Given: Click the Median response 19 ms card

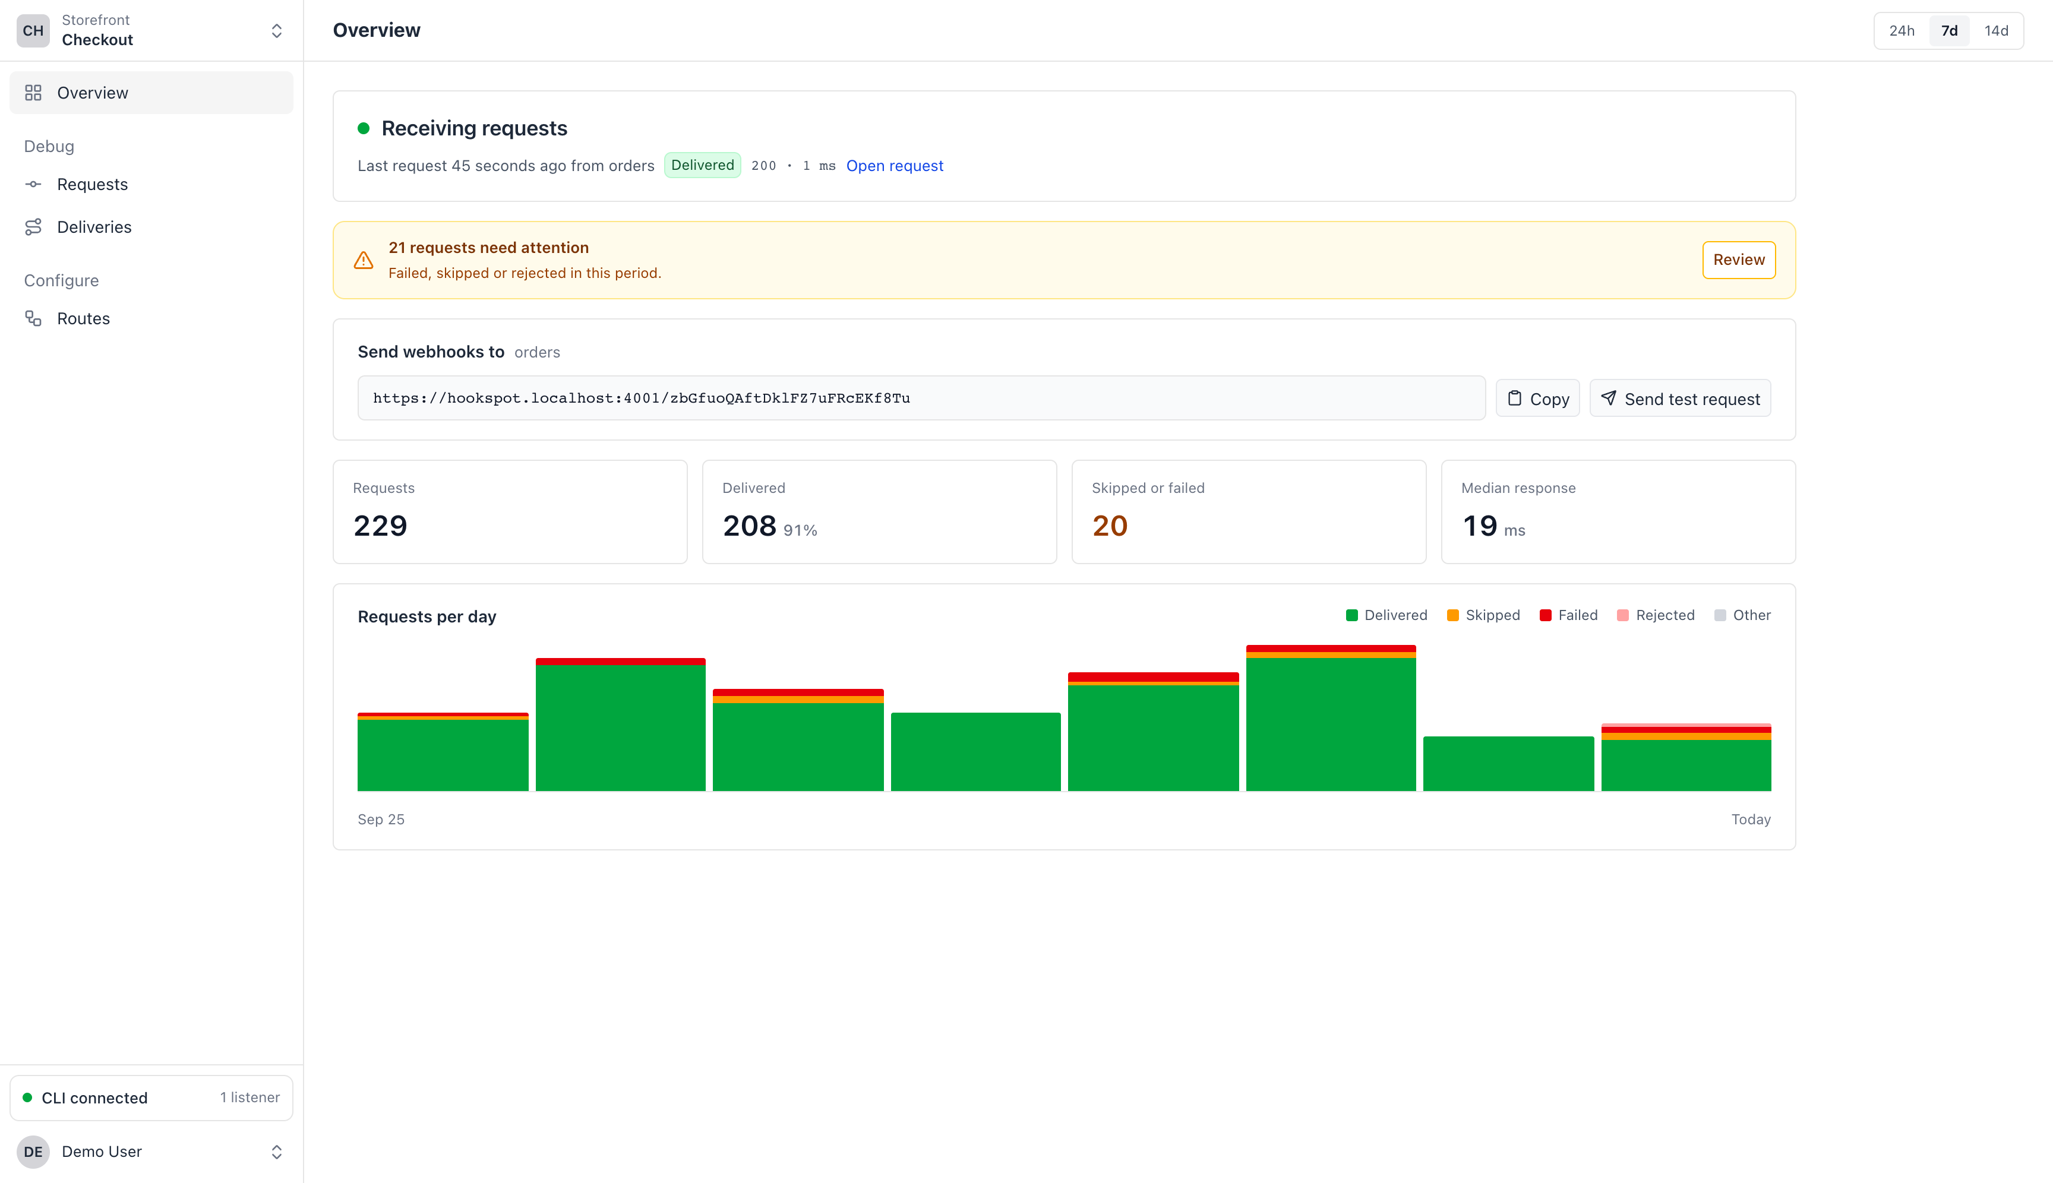Looking at the screenshot, I should click(x=1618, y=512).
